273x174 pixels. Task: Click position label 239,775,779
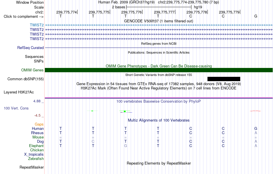(x=229, y=12)
